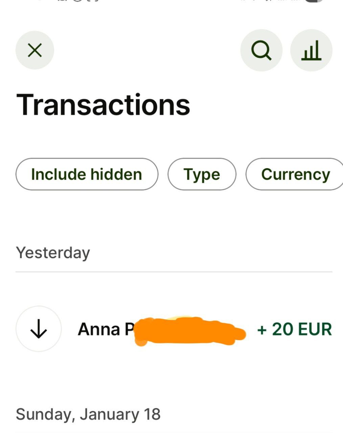This screenshot has width=343, height=433.
Task: Open transaction search with magnifier icon
Action: tap(261, 50)
